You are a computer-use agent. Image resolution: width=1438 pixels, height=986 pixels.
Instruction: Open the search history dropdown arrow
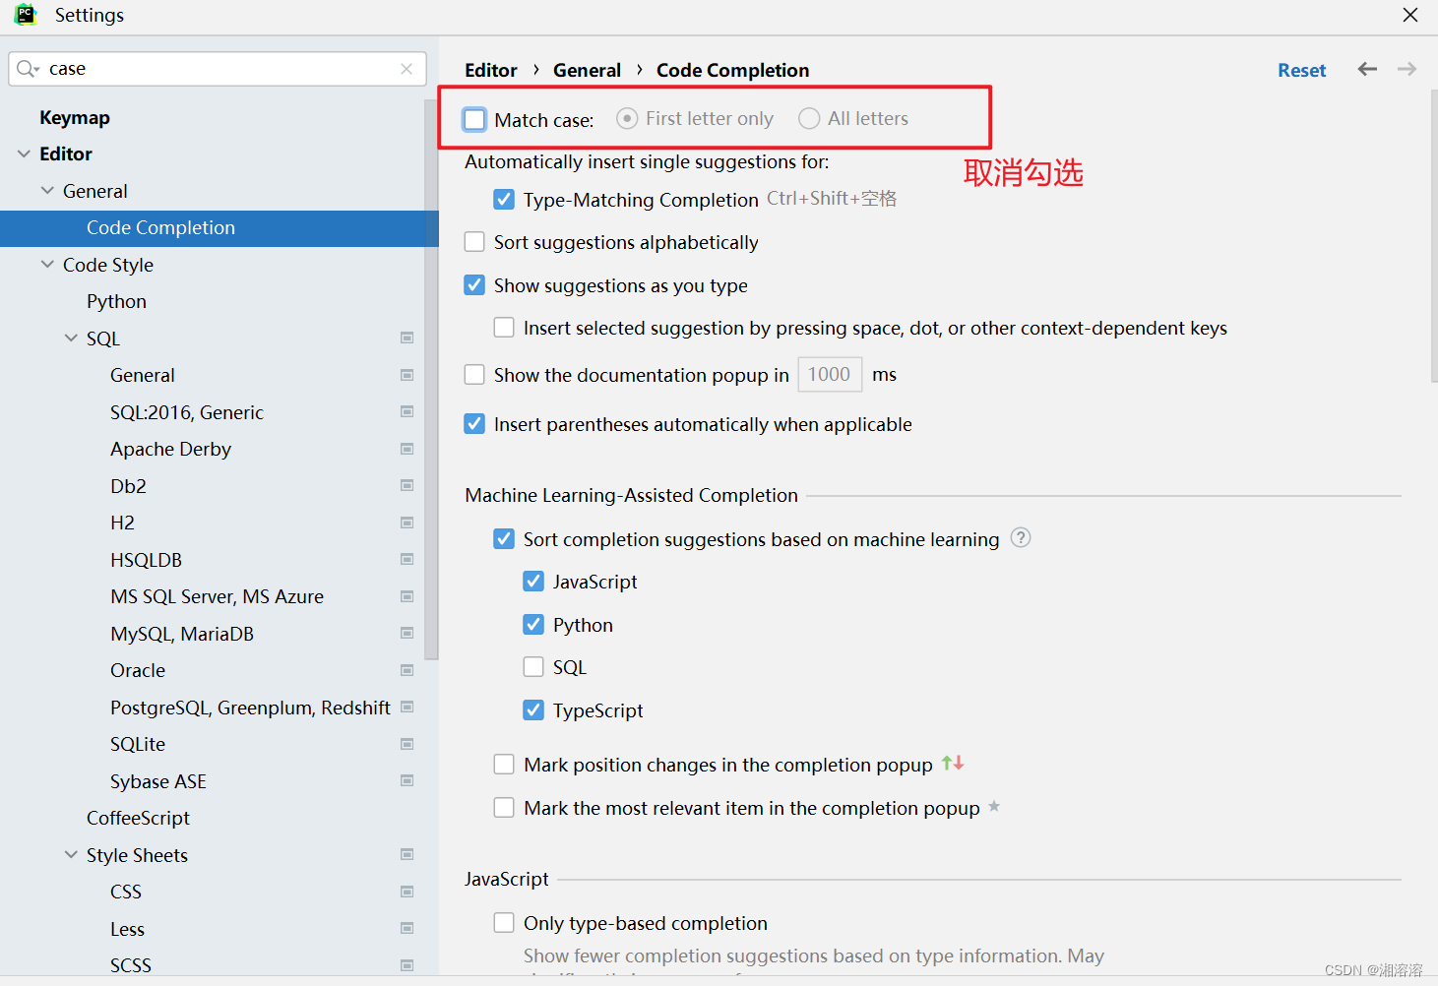click(36, 70)
